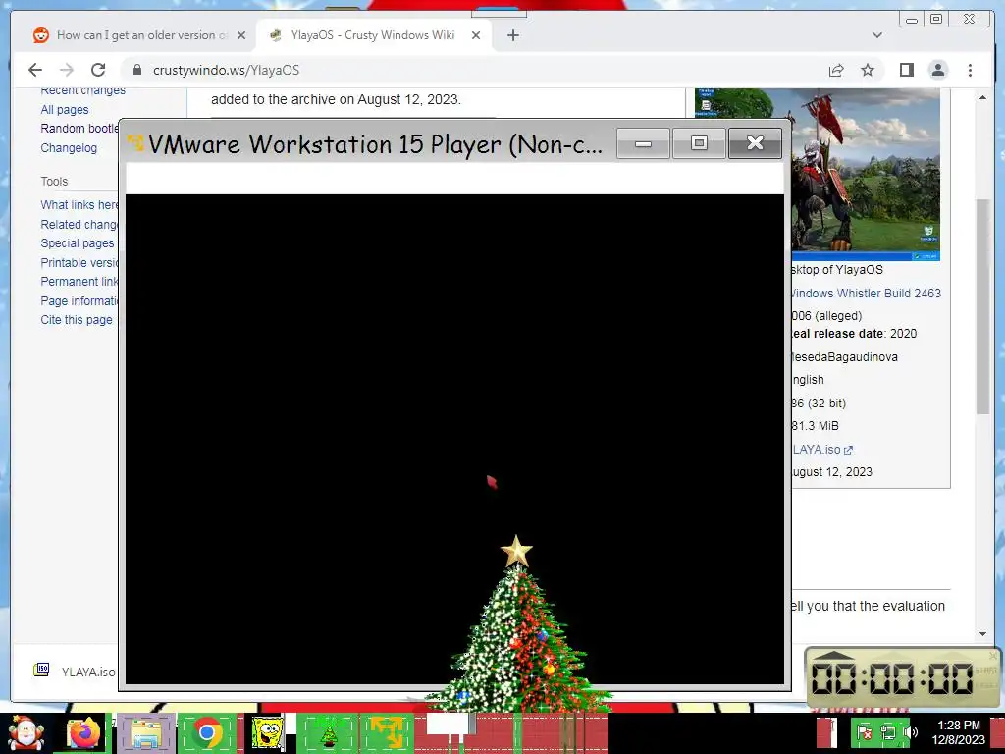The width and height of the screenshot is (1005, 754).
Task: Open the Special pages link
Action: (78, 243)
